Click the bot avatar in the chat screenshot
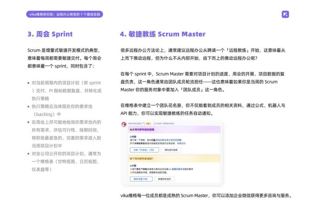This screenshot has height=223, width=317. (124, 124)
